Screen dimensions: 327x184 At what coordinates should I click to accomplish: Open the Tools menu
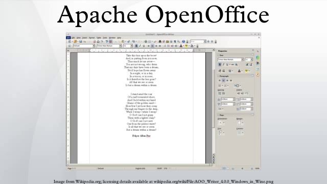tap(105, 38)
